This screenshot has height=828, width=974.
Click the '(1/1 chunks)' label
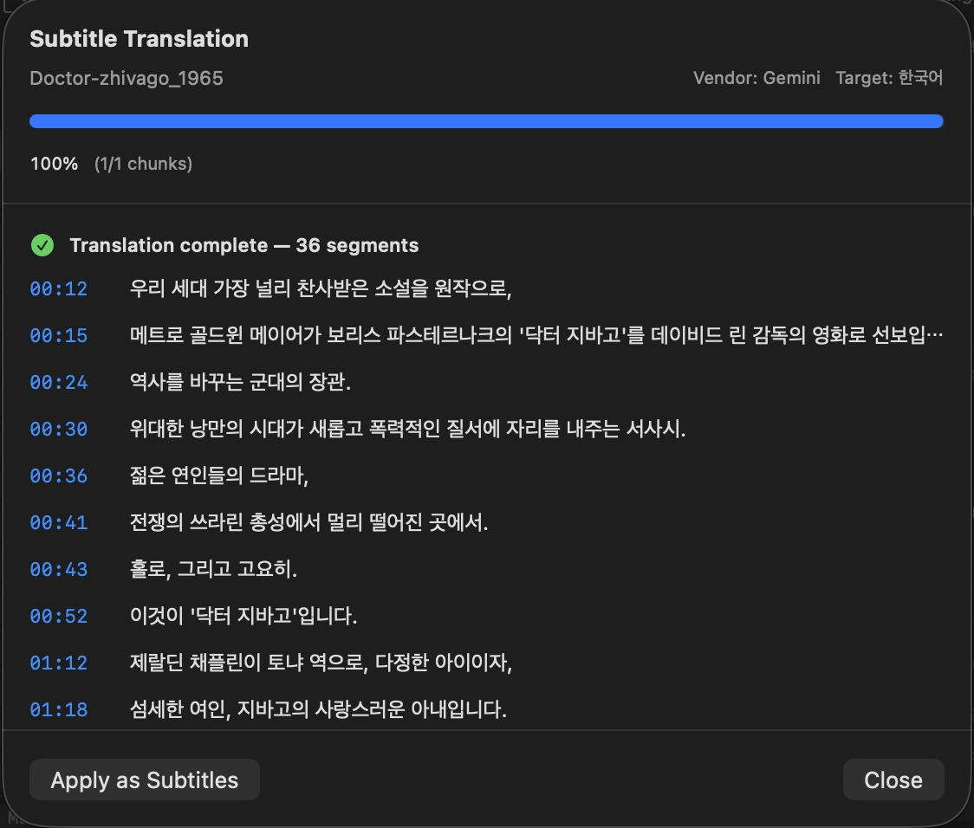[144, 164]
